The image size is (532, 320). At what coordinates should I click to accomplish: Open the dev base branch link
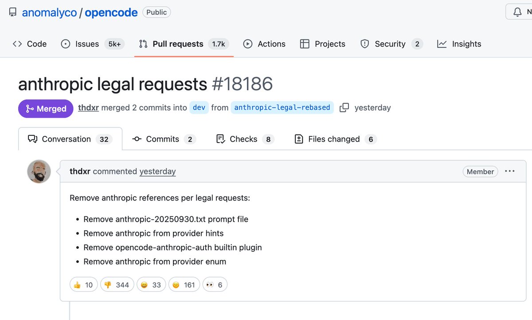(199, 108)
